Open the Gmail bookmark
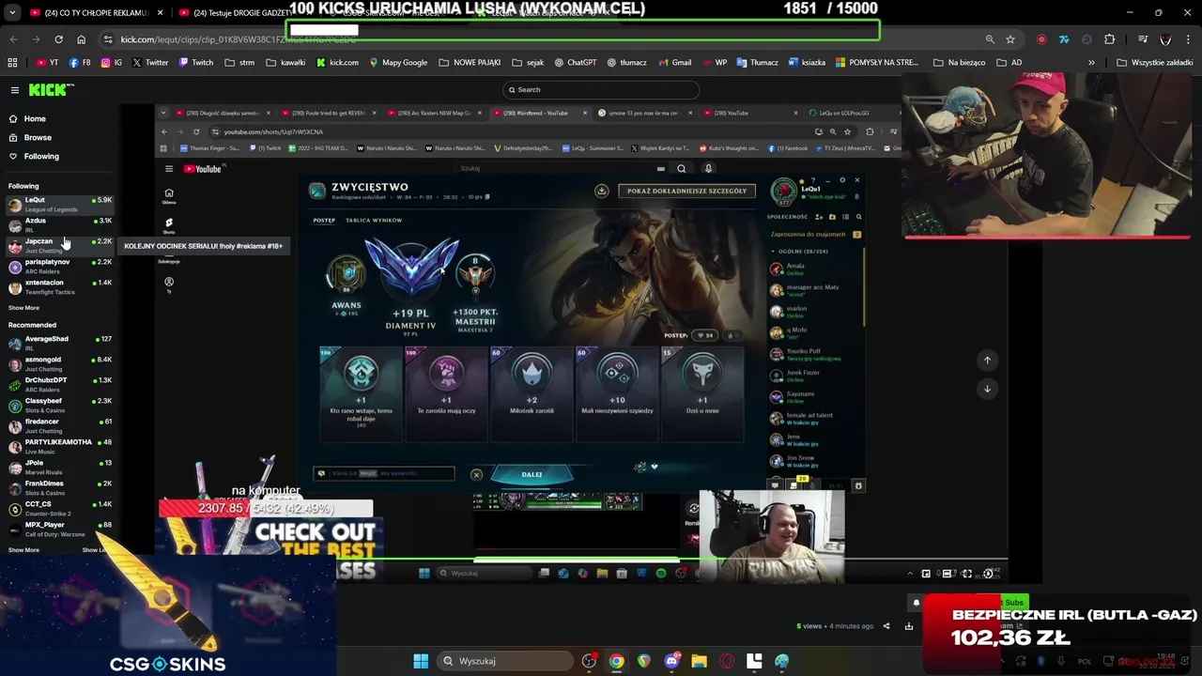The image size is (1202, 676). point(674,63)
